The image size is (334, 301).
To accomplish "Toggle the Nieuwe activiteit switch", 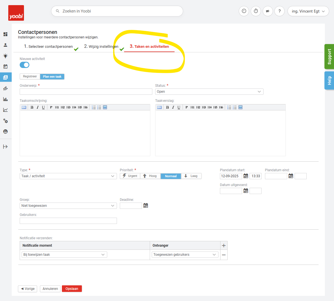I will tap(25, 65).
